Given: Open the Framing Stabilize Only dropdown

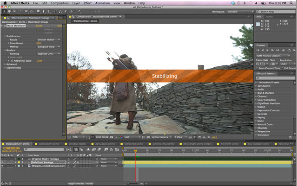Looking at the screenshot, I should [x=48, y=54].
